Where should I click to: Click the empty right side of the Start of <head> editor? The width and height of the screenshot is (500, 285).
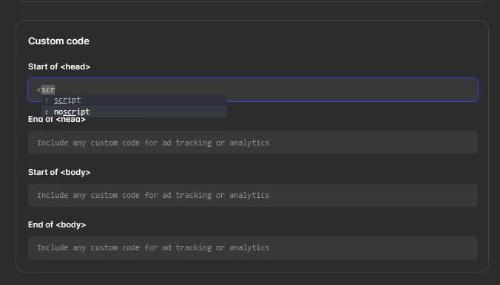coord(351,90)
